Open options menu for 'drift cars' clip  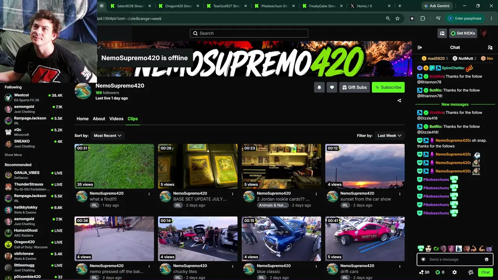pos(400,266)
